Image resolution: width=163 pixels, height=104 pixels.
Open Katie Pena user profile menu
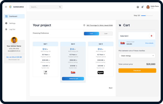pos(152,7)
